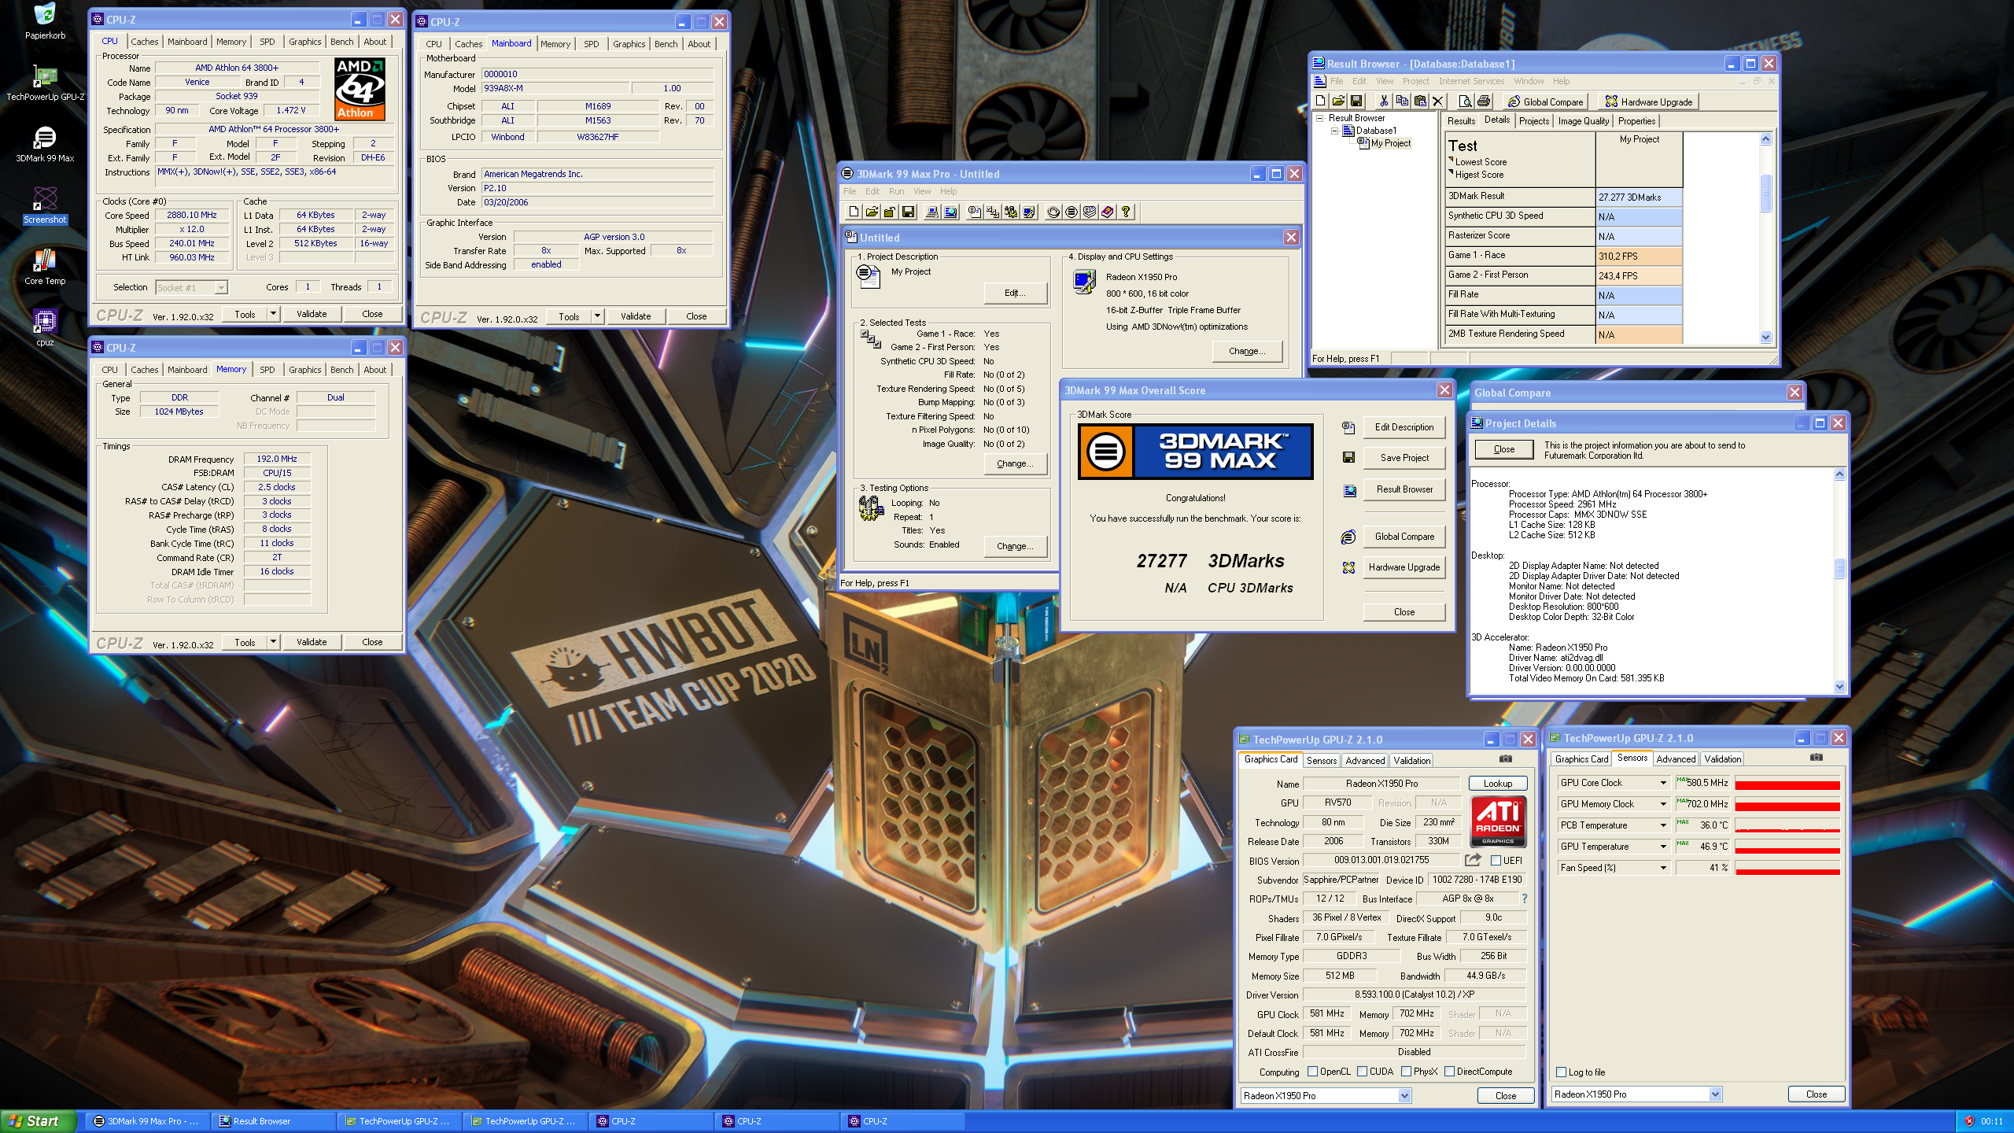Click Save floppy icon in 3DMark 99 toolbar
The height and width of the screenshot is (1133, 2014).
point(908,212)
